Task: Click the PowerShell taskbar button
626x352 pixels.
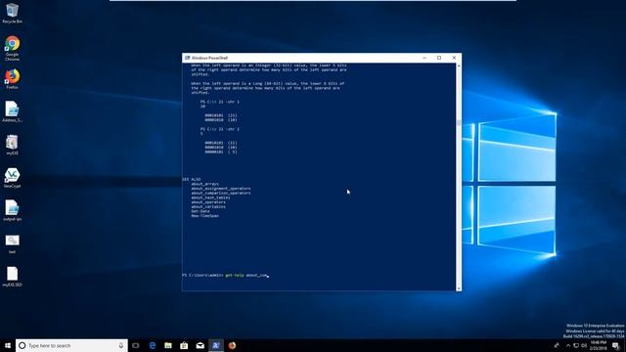Action: click(x=216, y=345)
